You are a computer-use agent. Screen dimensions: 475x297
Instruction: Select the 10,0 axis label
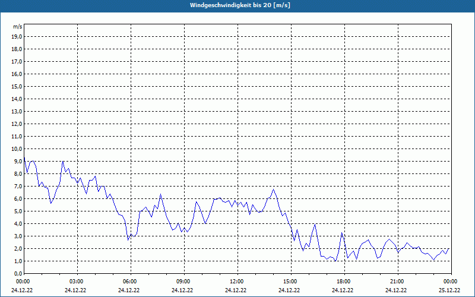coord(17,149)
